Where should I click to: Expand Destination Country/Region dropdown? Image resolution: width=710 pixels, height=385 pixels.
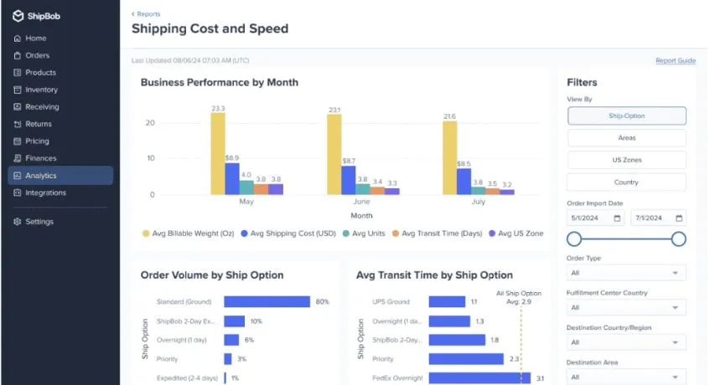[x=626, y=342]
